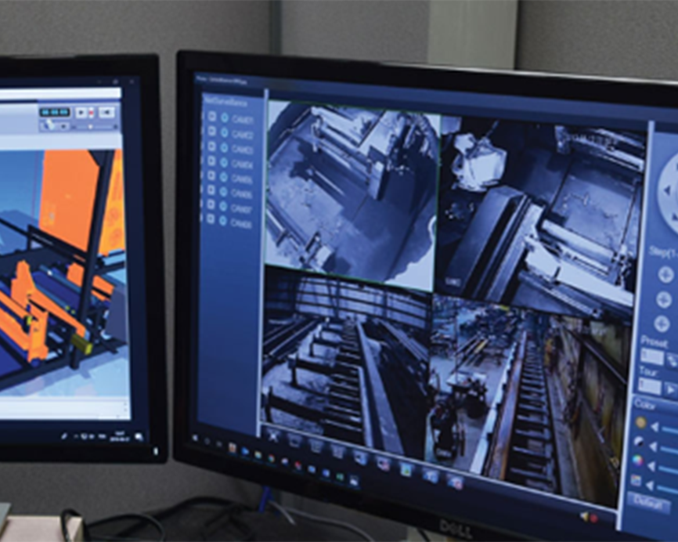Tick the CAM01 checkbox in camera list
Screen dimensions: 678x542
coord(211,118)
